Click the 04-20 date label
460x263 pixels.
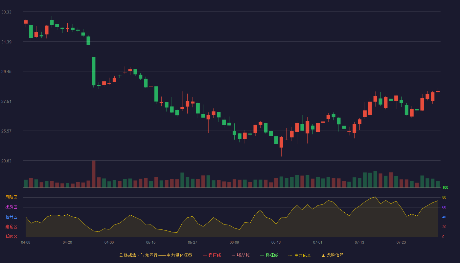(x=67, y=242)
